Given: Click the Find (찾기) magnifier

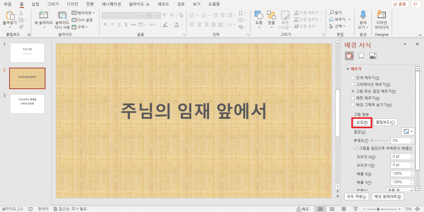Looking at the screenshot, I should tap(335, 13).
